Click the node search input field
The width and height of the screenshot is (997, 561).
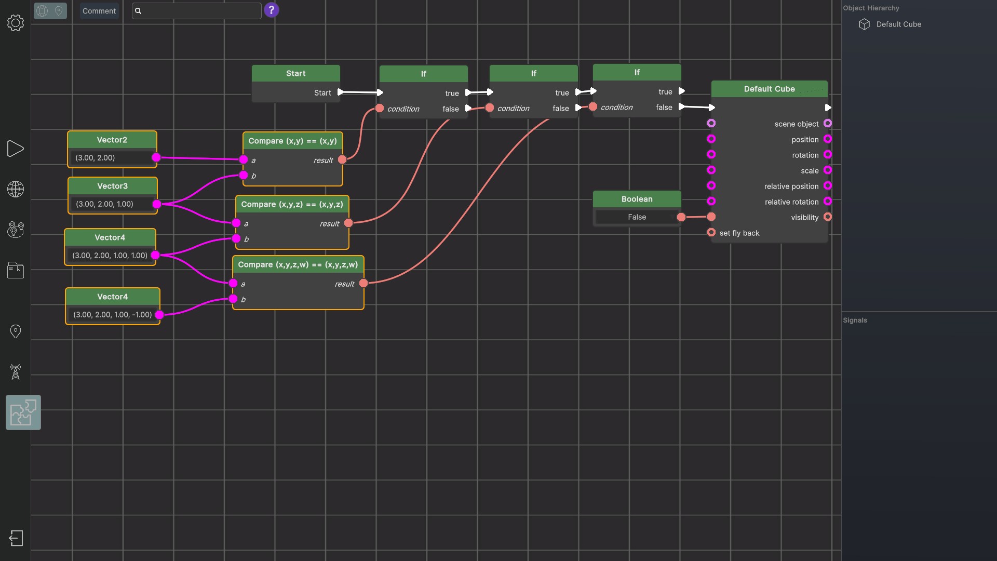tap(197, 11)
